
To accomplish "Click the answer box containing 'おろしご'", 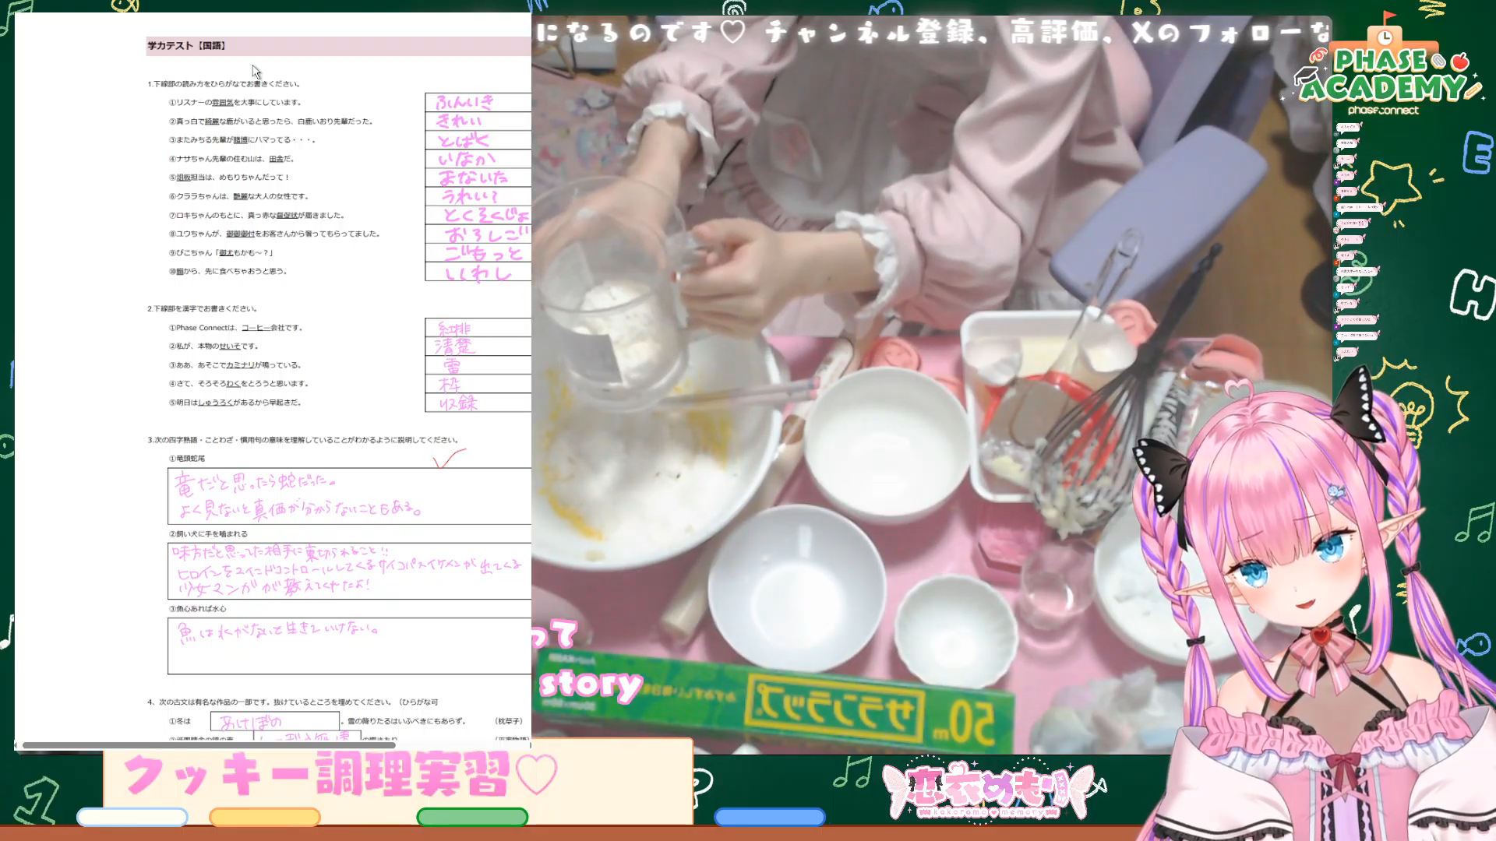I will 478,234.
